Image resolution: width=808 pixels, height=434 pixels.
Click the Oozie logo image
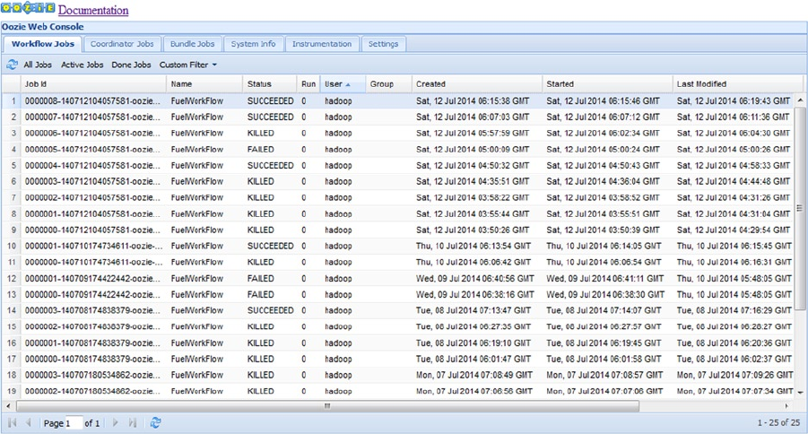[29, 8]
